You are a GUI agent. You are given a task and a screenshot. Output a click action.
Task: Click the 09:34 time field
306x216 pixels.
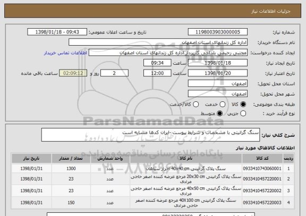point(157,63)
